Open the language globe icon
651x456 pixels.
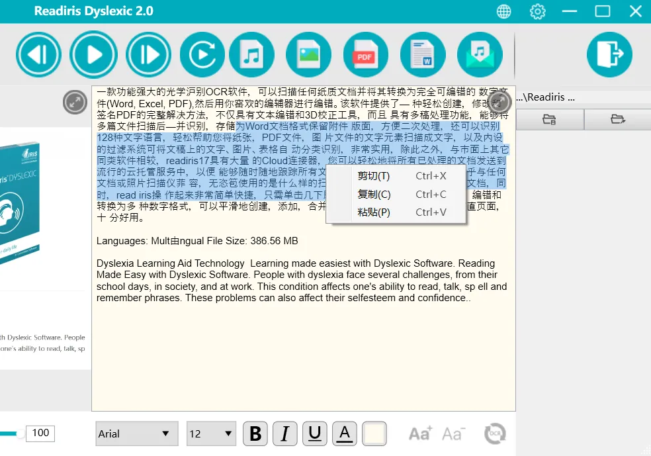503,11
